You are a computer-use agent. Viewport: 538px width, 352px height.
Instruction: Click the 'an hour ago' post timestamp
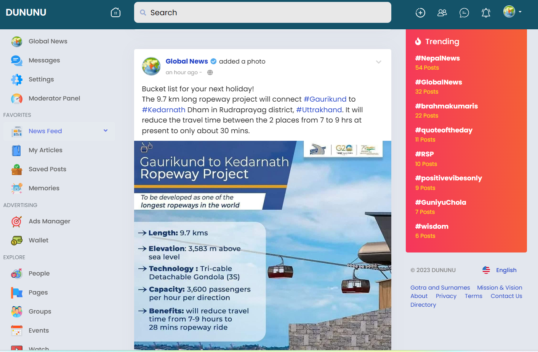tap(182, 72)
